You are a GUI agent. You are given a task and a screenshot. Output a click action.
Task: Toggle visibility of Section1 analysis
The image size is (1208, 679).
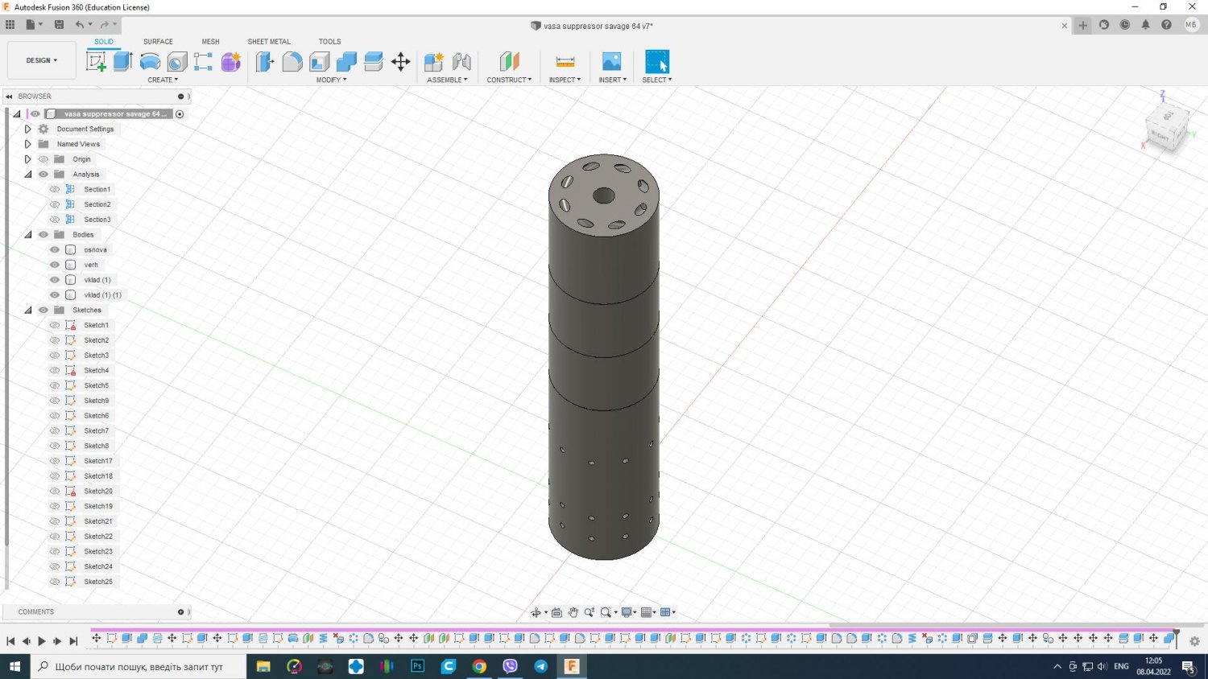(55, 189)
